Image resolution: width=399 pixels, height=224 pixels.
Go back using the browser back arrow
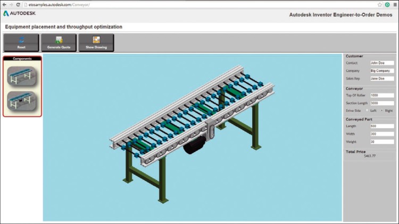[x=4, y=4]
